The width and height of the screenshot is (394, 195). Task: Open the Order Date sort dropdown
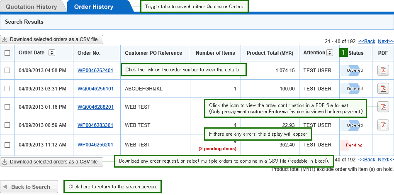coord(51,53)
